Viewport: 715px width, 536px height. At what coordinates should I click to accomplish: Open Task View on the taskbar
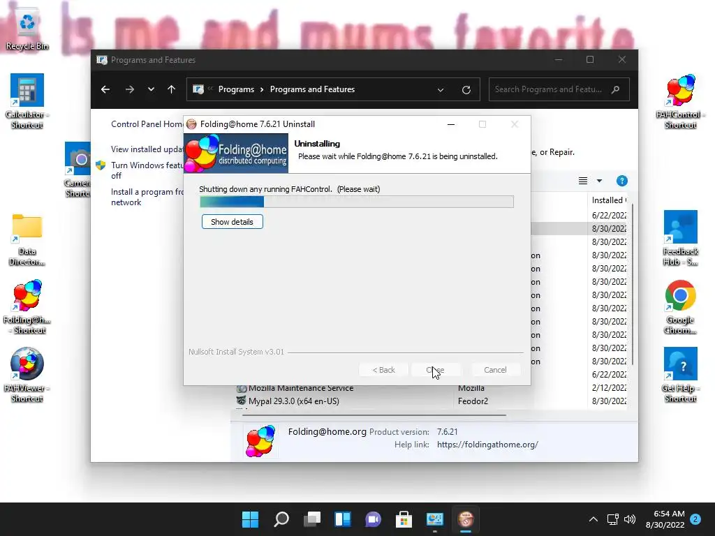point(312,519)
